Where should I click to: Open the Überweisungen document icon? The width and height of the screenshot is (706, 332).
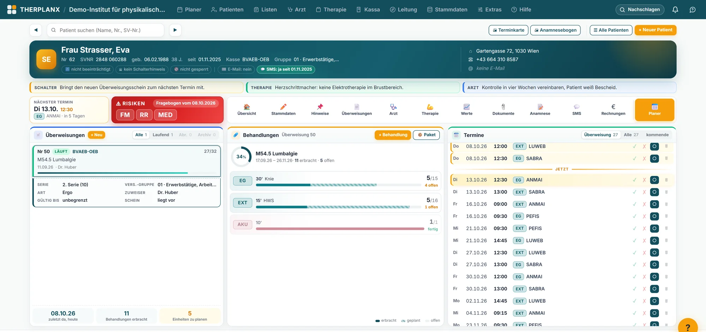pyautogui.click(x=357, y=107)
